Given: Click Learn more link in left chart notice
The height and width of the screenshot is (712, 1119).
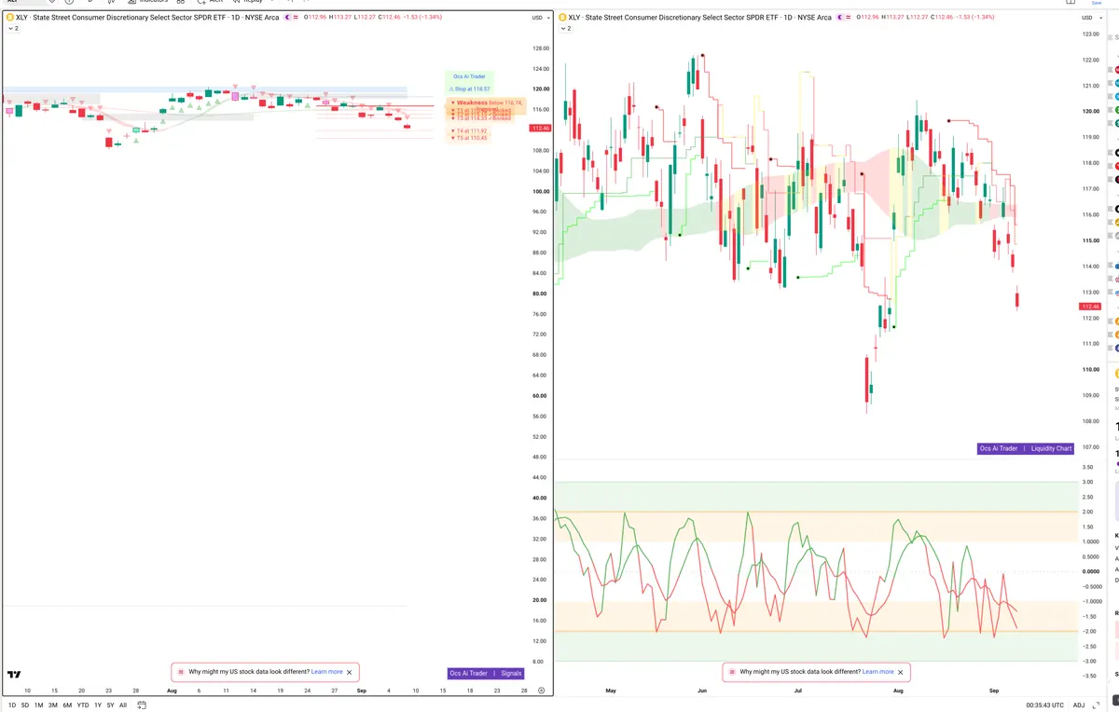Looking at the screenshot, I should [x=326, y=672].
